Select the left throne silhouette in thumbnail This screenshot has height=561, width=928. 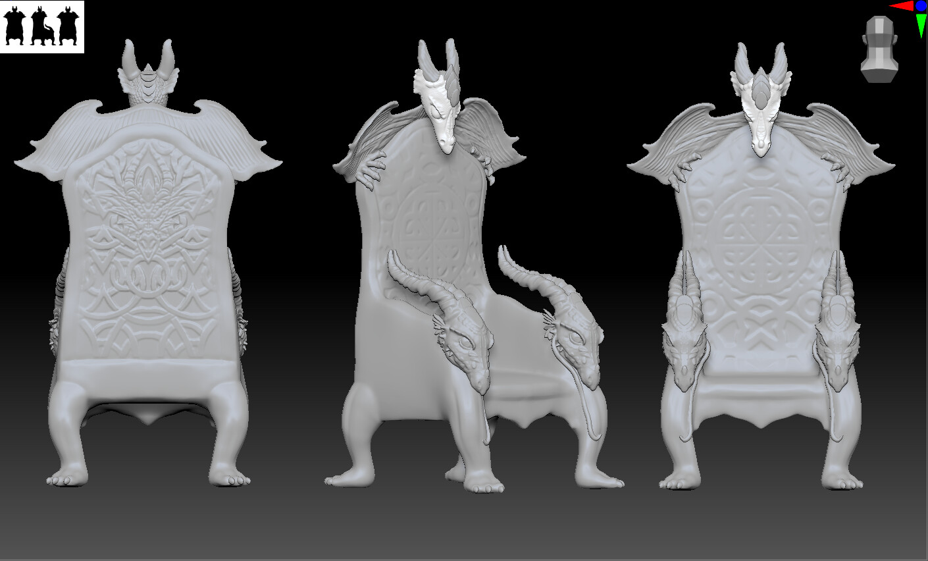14,28
